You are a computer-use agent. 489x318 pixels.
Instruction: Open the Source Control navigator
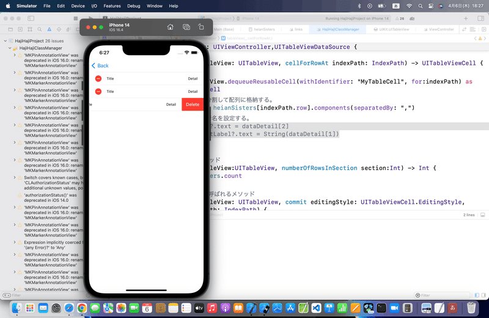(x=20, y=29)
